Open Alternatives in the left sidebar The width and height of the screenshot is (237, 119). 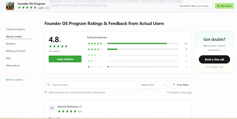tap(13, 65)
